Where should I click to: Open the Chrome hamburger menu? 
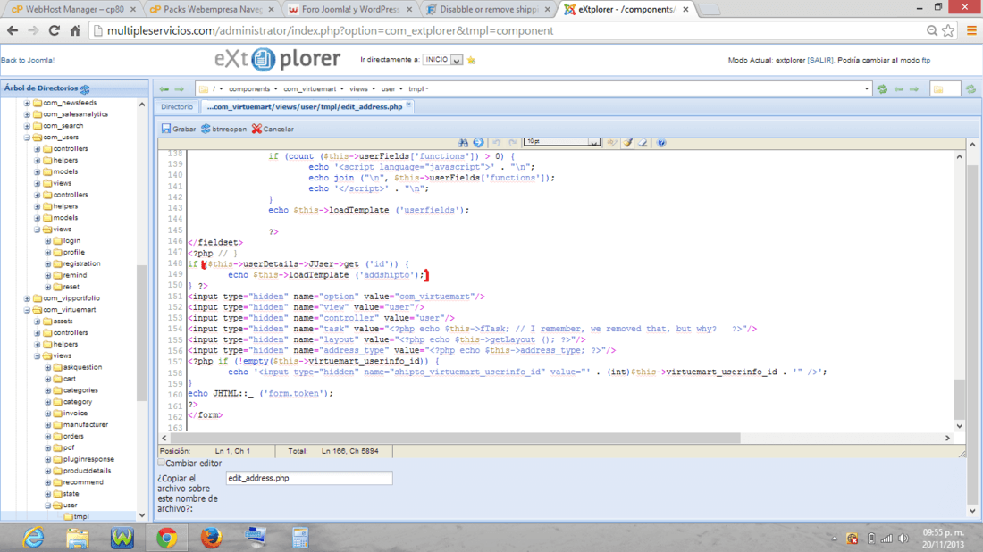[971, 30]
